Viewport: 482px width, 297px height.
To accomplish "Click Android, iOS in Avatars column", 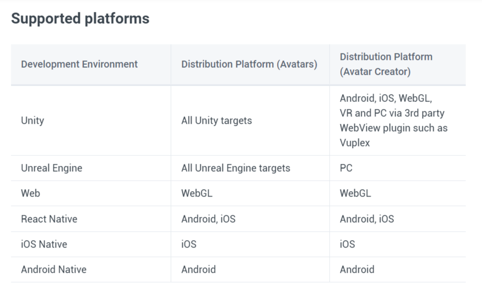I will click(x=208, y=219).
